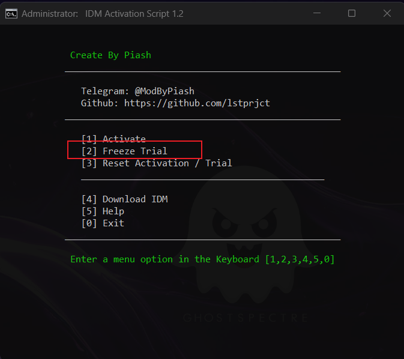Open the [5] Help menu entry

[103, 211]
